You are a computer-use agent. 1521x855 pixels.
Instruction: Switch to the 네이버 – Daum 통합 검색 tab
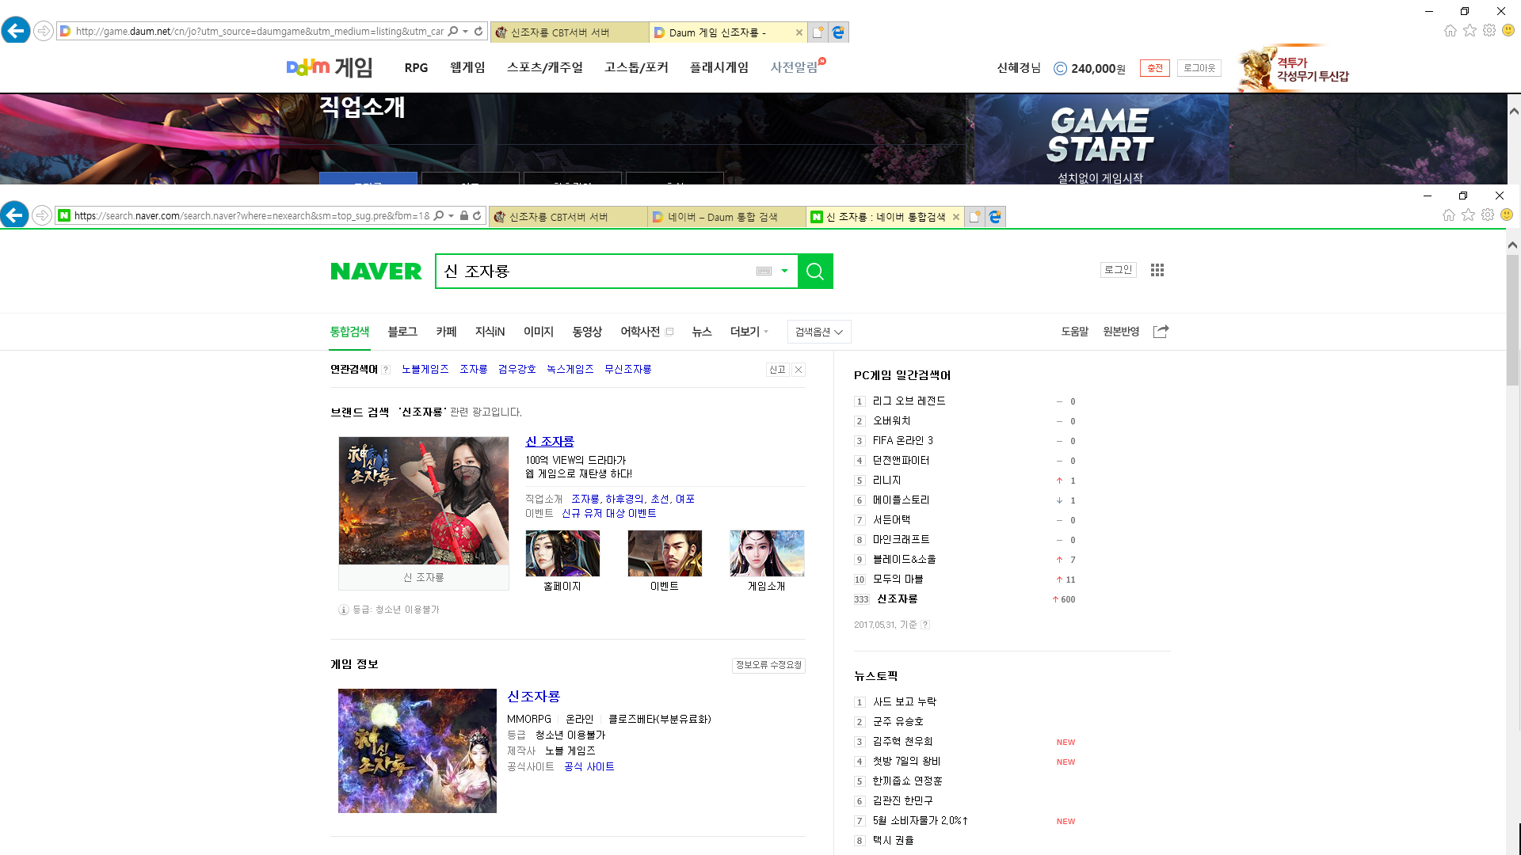726,216
